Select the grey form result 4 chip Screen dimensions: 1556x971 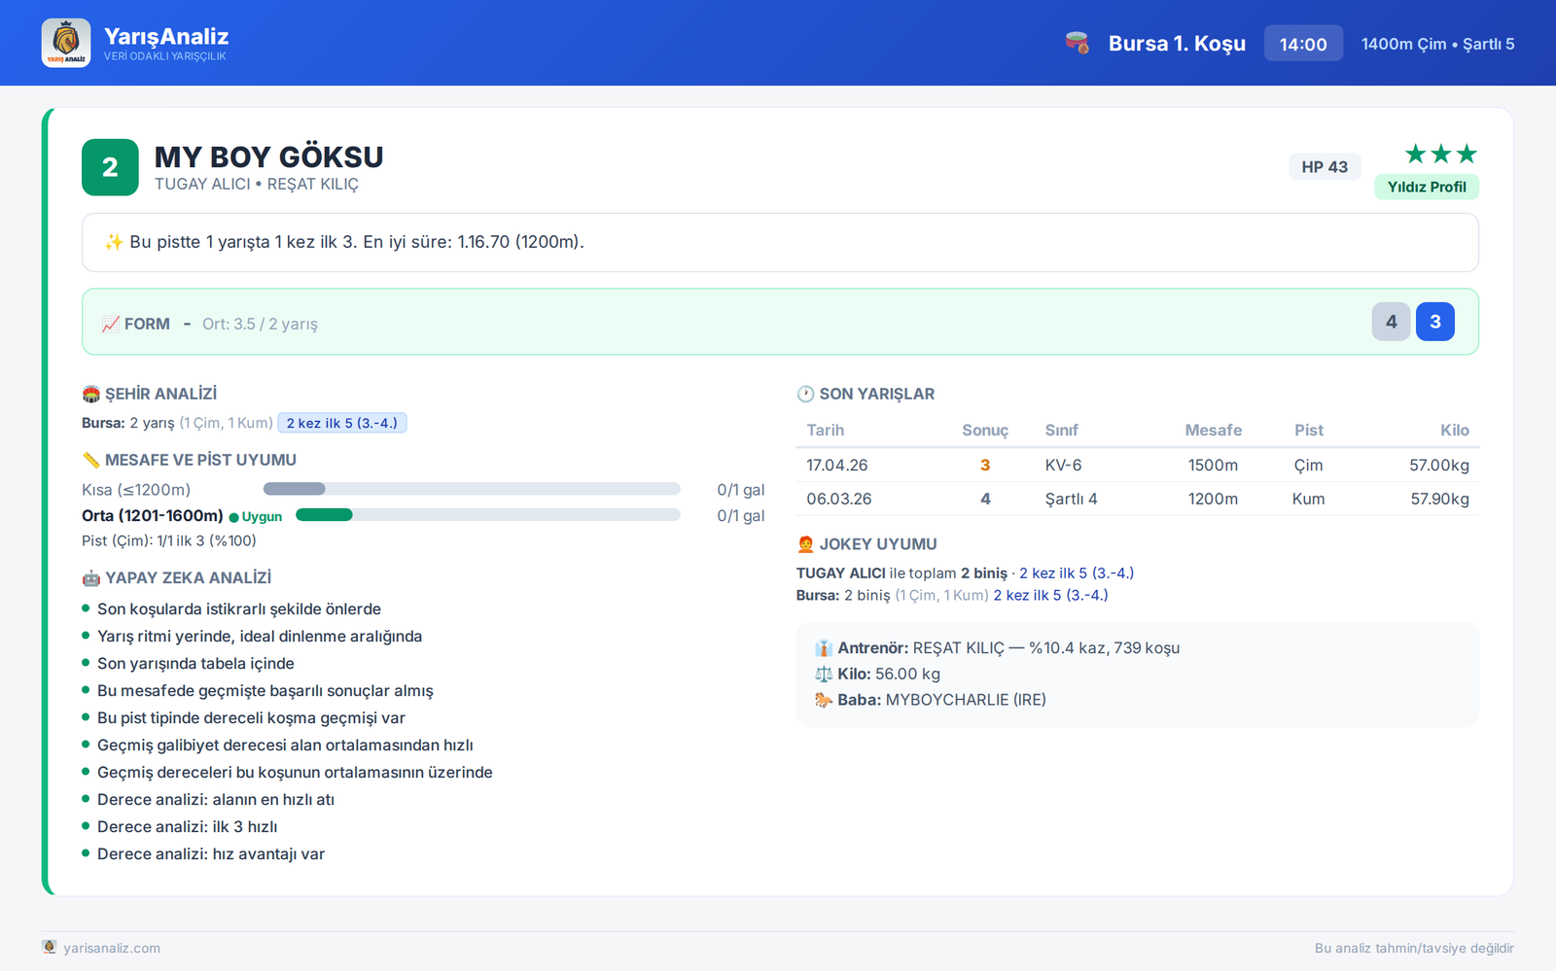tap(1392, 322)
